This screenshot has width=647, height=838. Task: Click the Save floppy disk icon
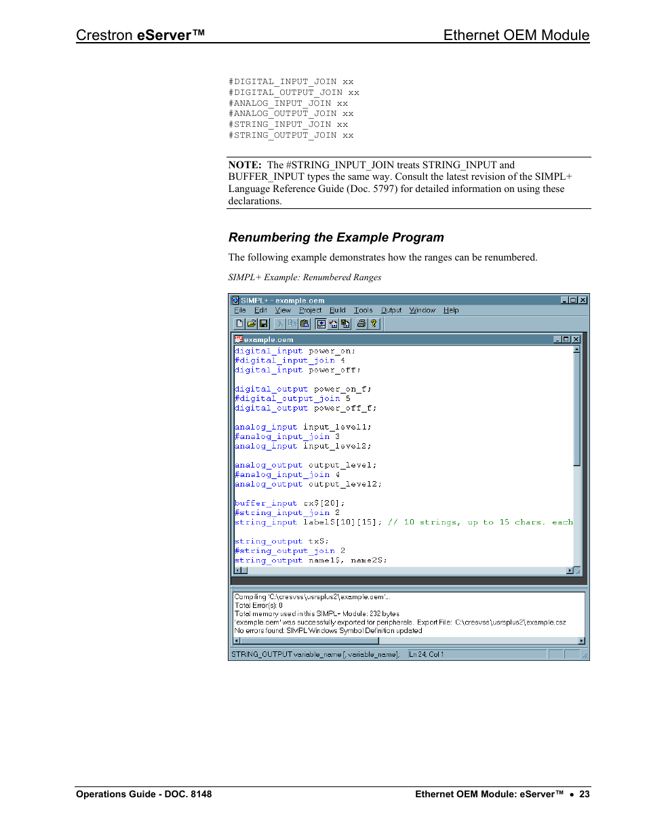point(264,324)
